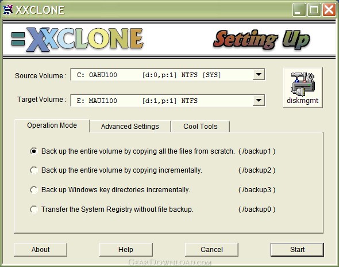Viewport: 339px width, 267px height.
Task: Open the Cool Tools tab
Action: (x=200, y=127)
